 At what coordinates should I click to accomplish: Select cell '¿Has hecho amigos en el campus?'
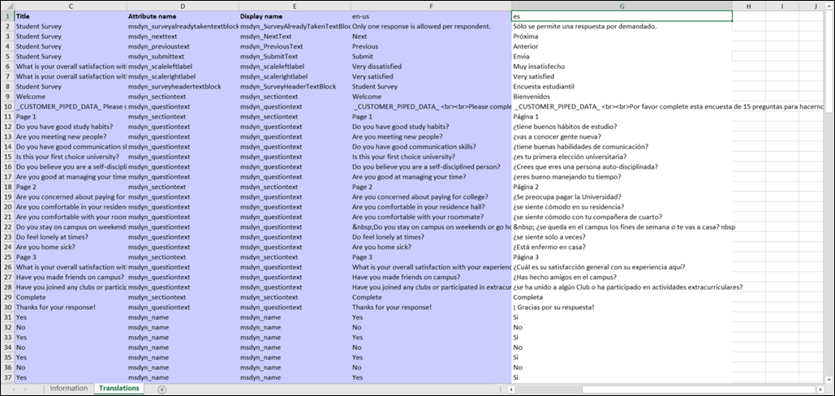[x=622, y=277]
